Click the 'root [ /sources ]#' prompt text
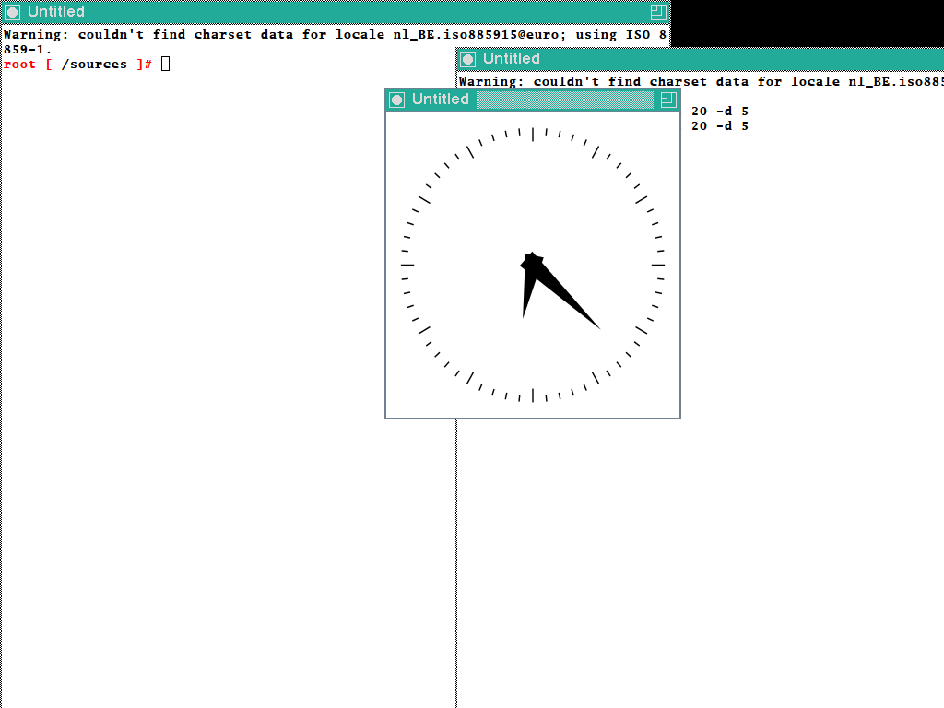944x708 pixels. coord(77,65)
